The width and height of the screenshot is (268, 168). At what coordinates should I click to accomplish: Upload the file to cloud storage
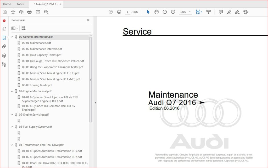[x=21, y=12]
